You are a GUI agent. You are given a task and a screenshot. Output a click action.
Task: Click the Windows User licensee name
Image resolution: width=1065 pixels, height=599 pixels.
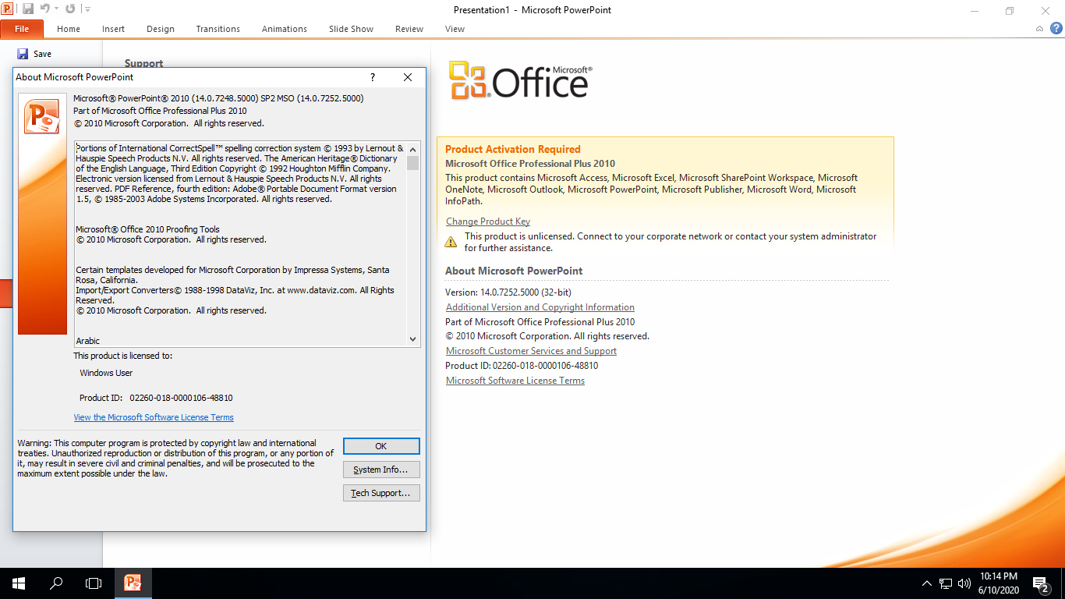coord(106,373)
